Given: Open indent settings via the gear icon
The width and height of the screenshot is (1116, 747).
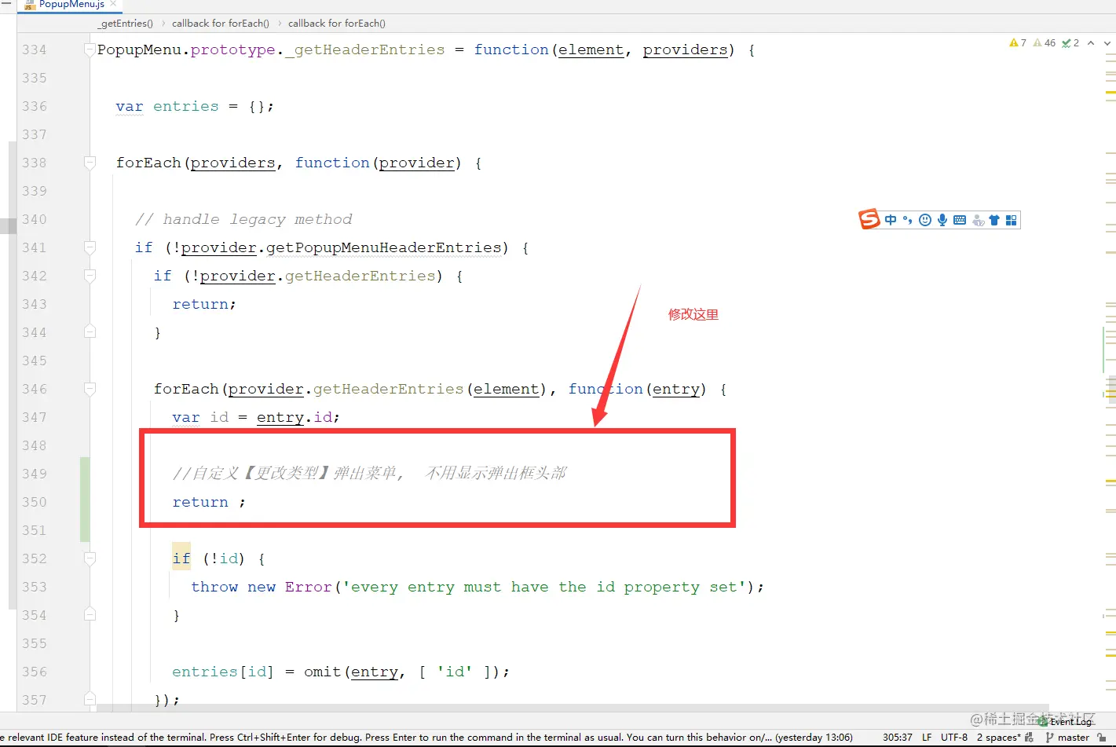Looking at the screenshot, I should (1028, 737).
